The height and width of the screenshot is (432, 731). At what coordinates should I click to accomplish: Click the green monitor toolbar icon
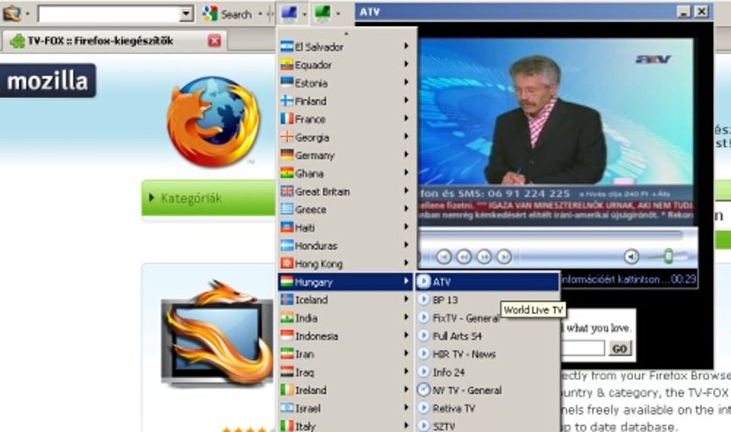(x=322, y=13)
